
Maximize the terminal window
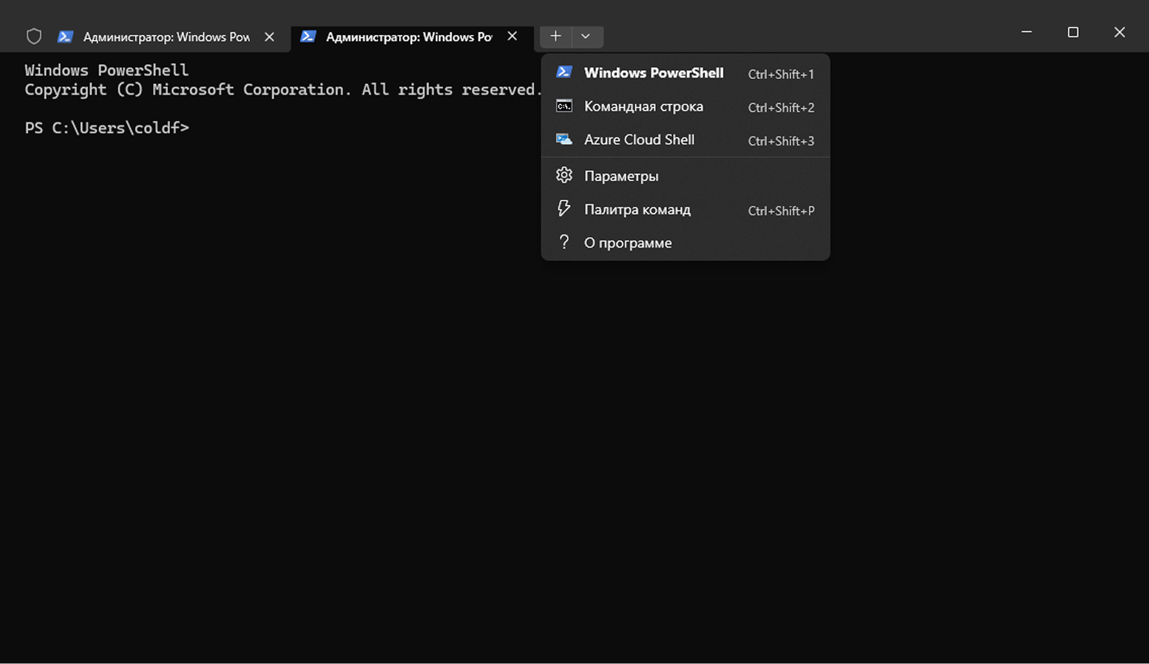(x=1073, y=32)
